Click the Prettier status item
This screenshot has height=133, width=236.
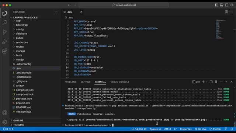point(215,129)
